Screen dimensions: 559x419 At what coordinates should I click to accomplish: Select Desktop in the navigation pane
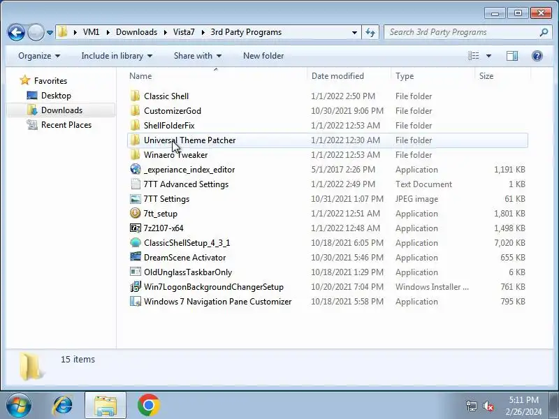56,96
